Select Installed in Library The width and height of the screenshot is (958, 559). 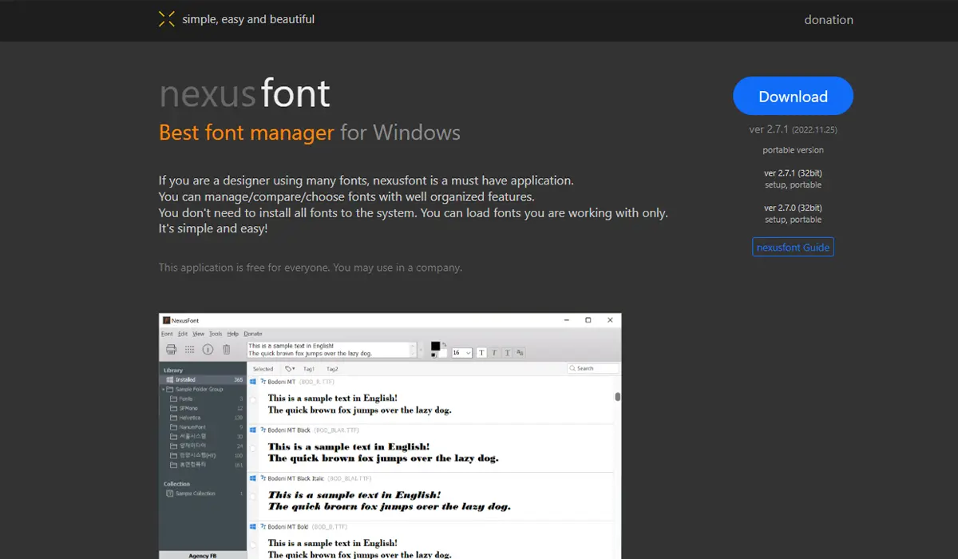203,380
